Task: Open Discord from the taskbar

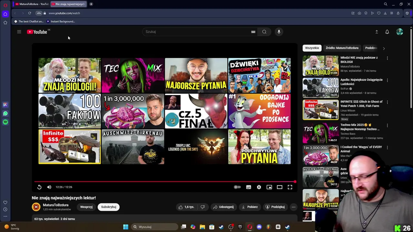Action: pos(259,227)
